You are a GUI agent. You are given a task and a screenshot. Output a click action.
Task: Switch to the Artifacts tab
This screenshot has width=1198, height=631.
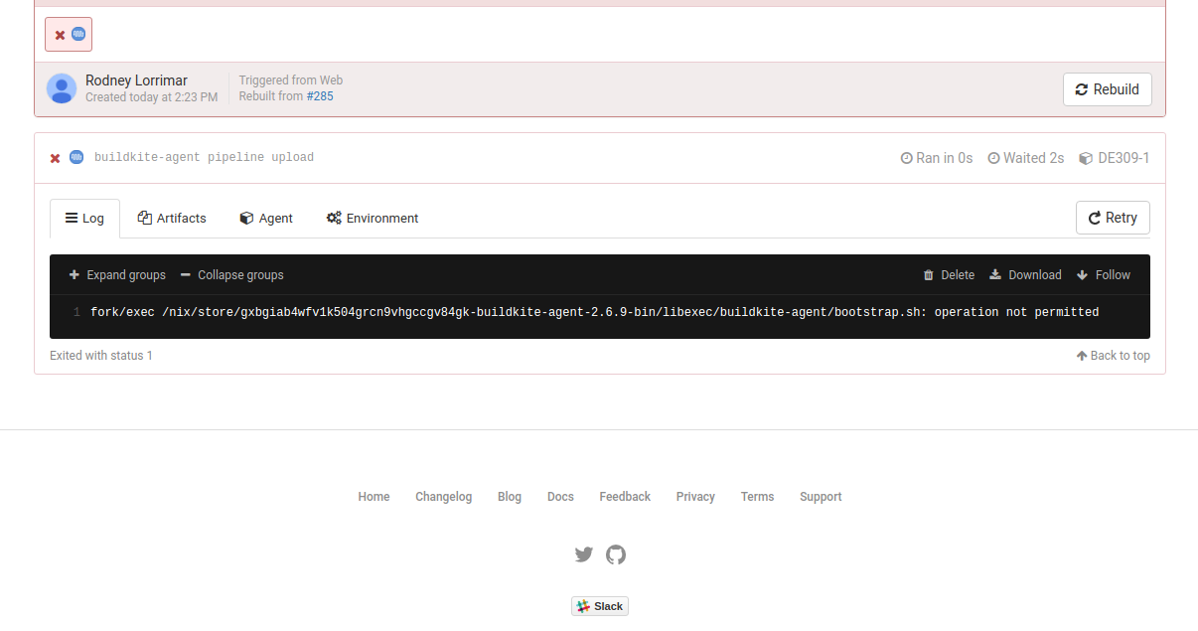click(x=171, y=218)
